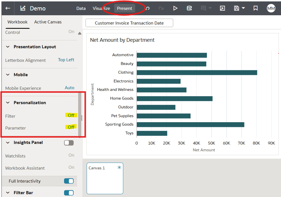
Task: Click the undo icon
Action: point(148,8)
